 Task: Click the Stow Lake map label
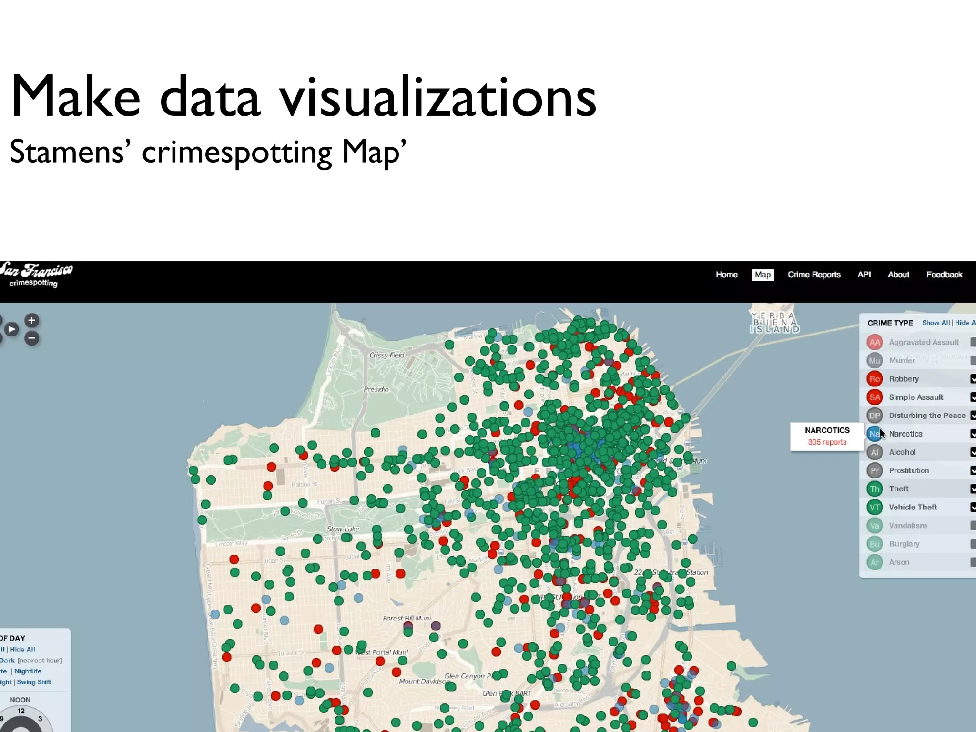[x=343, y=529]
